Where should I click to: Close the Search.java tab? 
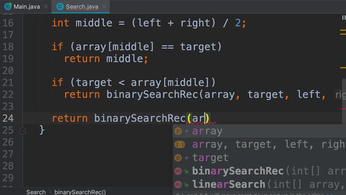[x=104, y=6]
